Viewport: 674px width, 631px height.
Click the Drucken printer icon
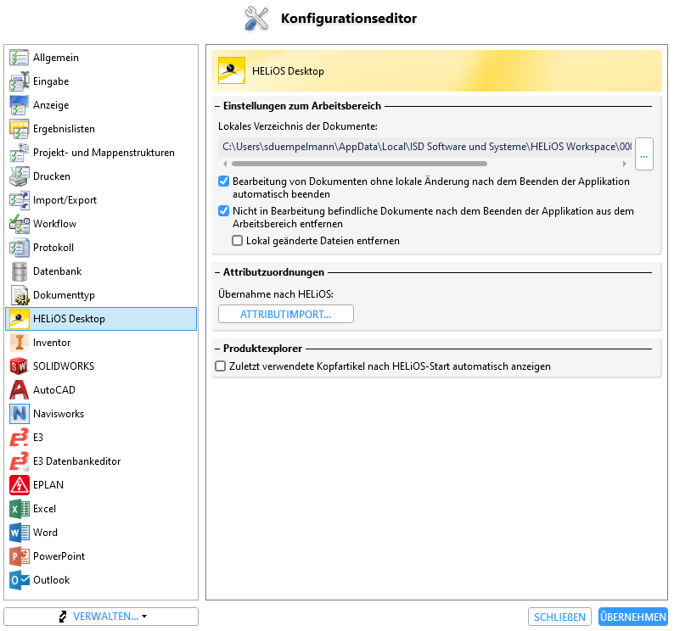[x=19, y=176]
